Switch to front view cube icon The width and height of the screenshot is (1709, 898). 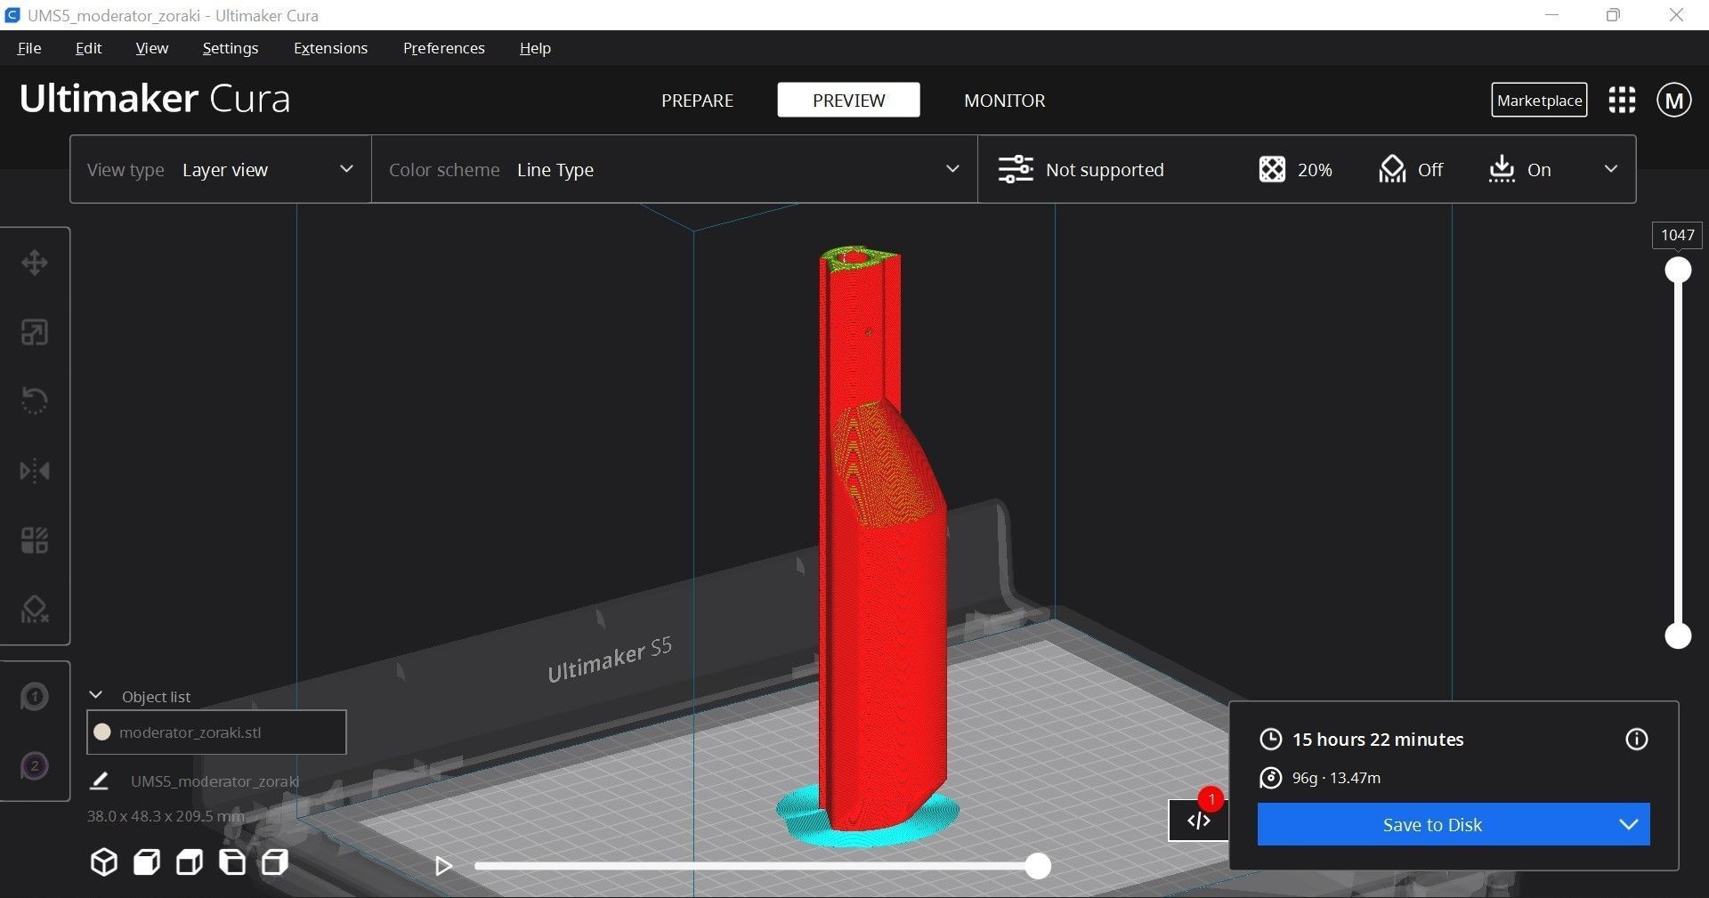pyautogui.click(x=147, y=862)
